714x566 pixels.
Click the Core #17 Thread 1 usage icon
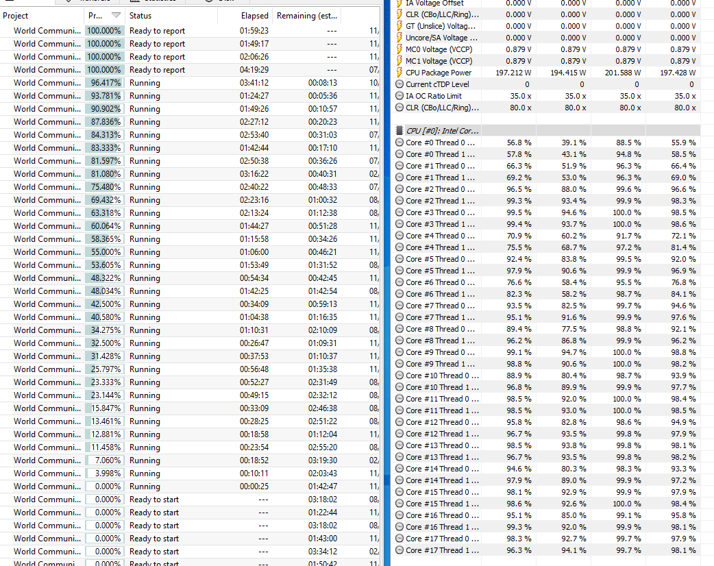399,550
